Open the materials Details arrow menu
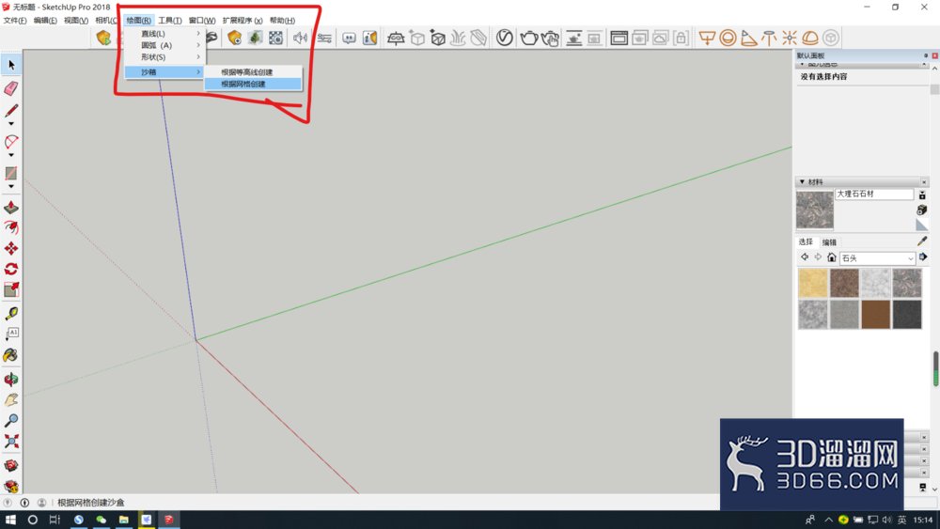Image resolution: width=940 pixels, height=529 pixels. click(x=923, y=257)
